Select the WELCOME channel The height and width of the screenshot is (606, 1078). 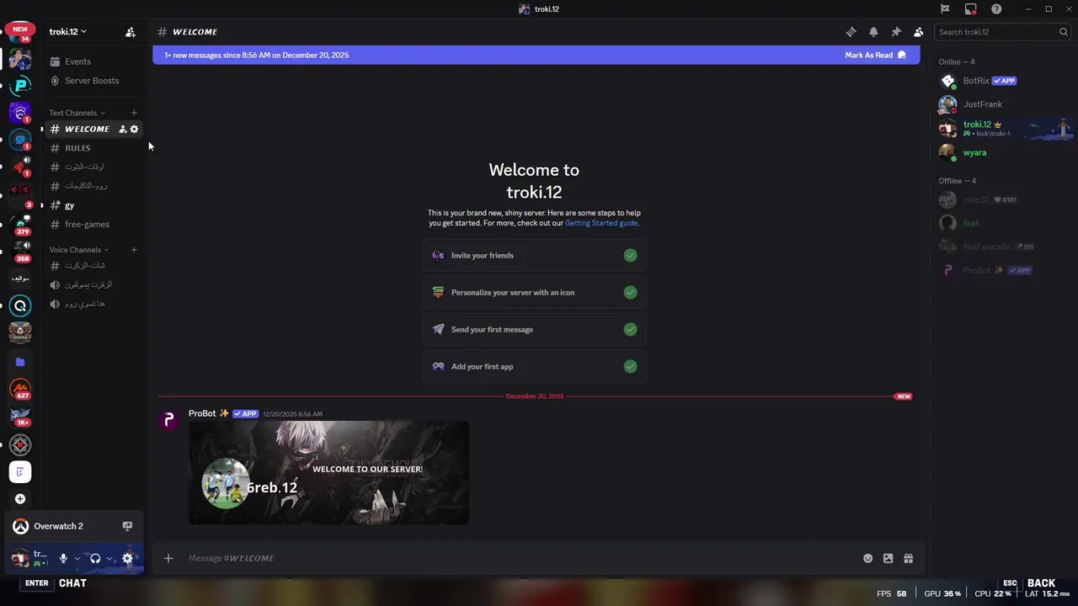[93, 129]
